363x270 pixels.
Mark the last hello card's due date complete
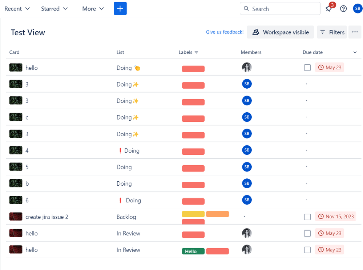(x=307, y=250)
